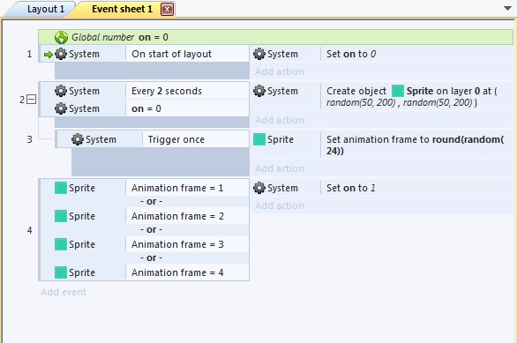Click Add action under Set on to 0
517x343 pixels.
(280, 71)
